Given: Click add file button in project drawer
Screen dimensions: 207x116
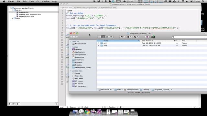Looking at the screenshot, I should pyautogui.click(x=10, y=104).
